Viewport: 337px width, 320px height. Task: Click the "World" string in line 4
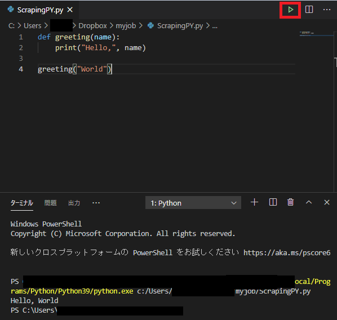coord(92,69)
